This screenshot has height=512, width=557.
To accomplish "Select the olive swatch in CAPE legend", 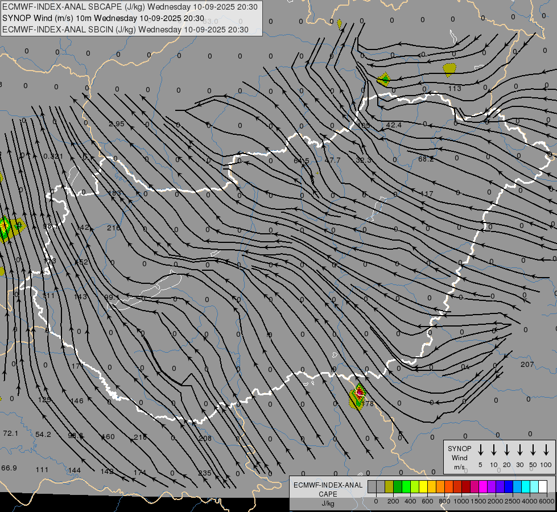I will [389, 486].
